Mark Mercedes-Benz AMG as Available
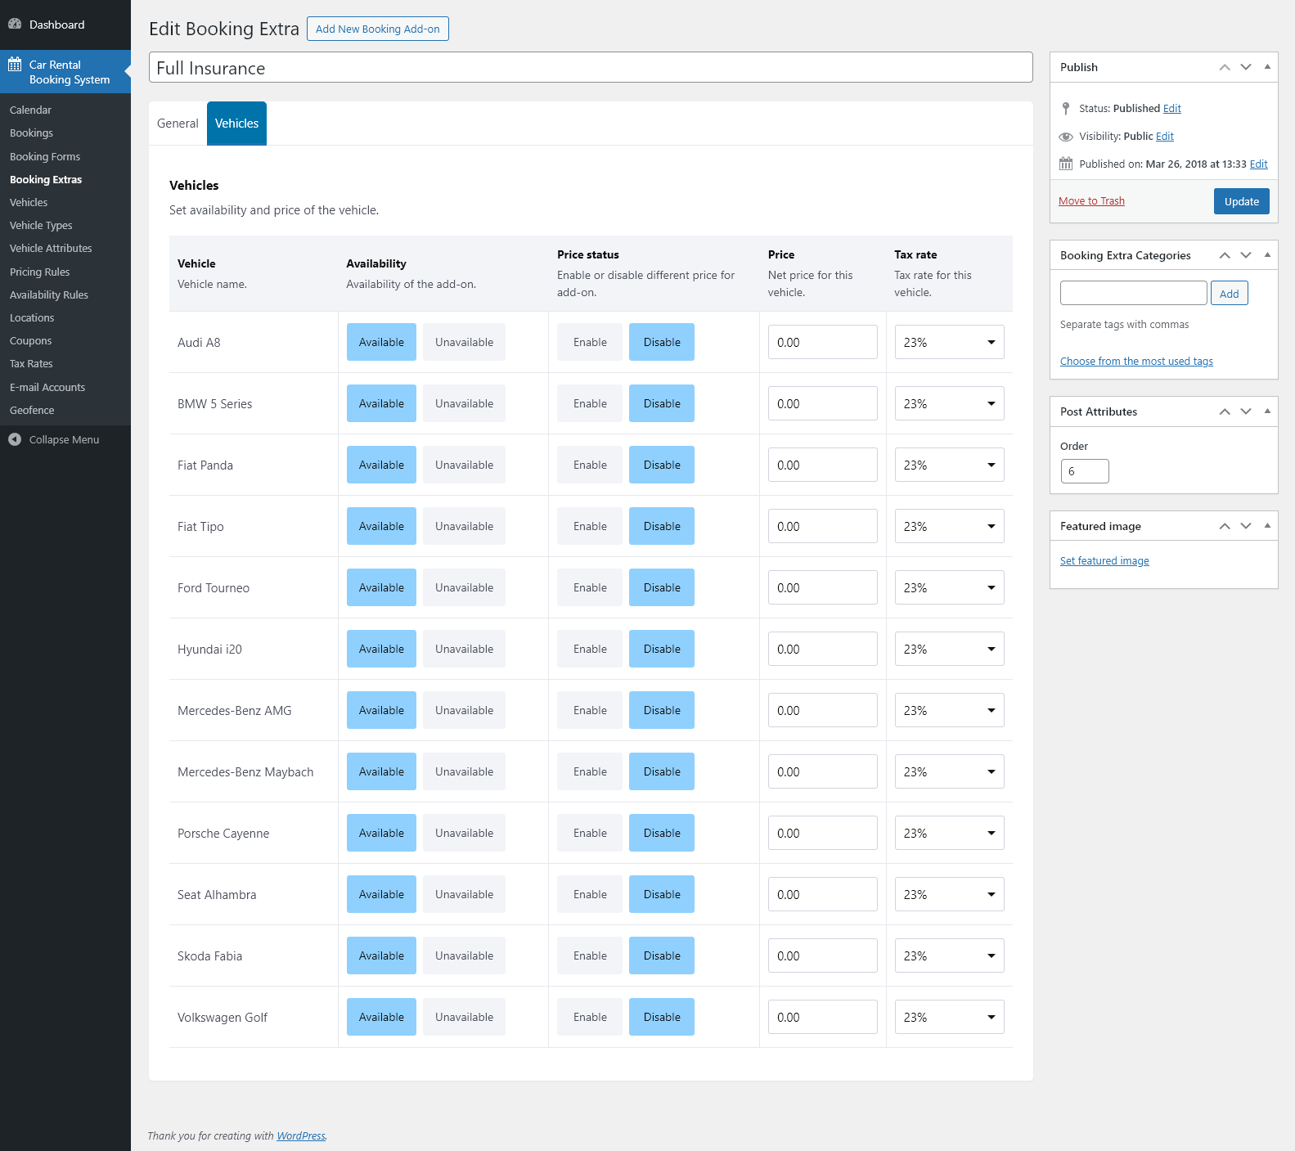This screenshot has width=1295, height=1151. tap(381, 710)
